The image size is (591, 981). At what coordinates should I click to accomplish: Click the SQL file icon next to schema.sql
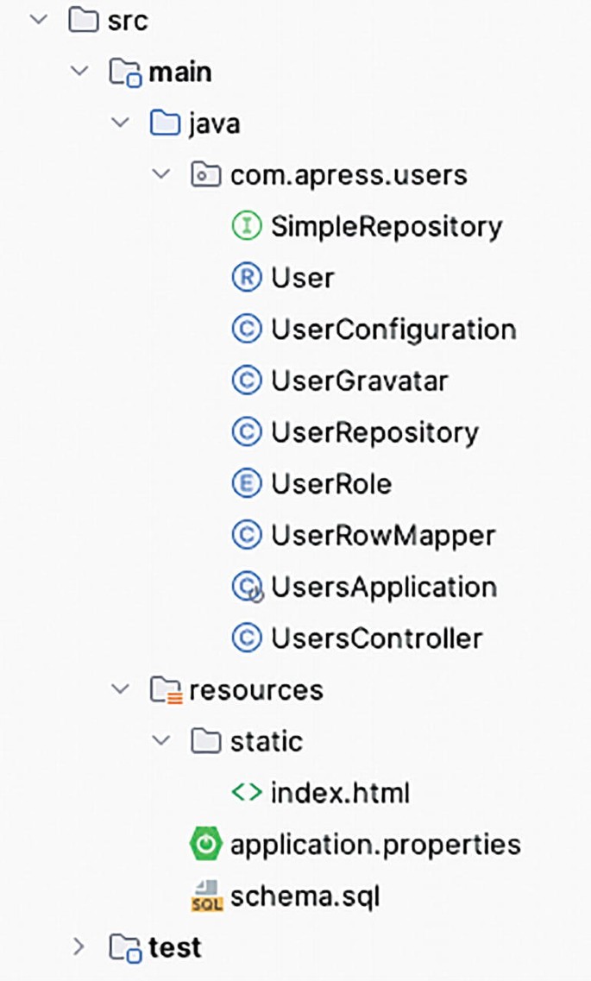[204, 896]
